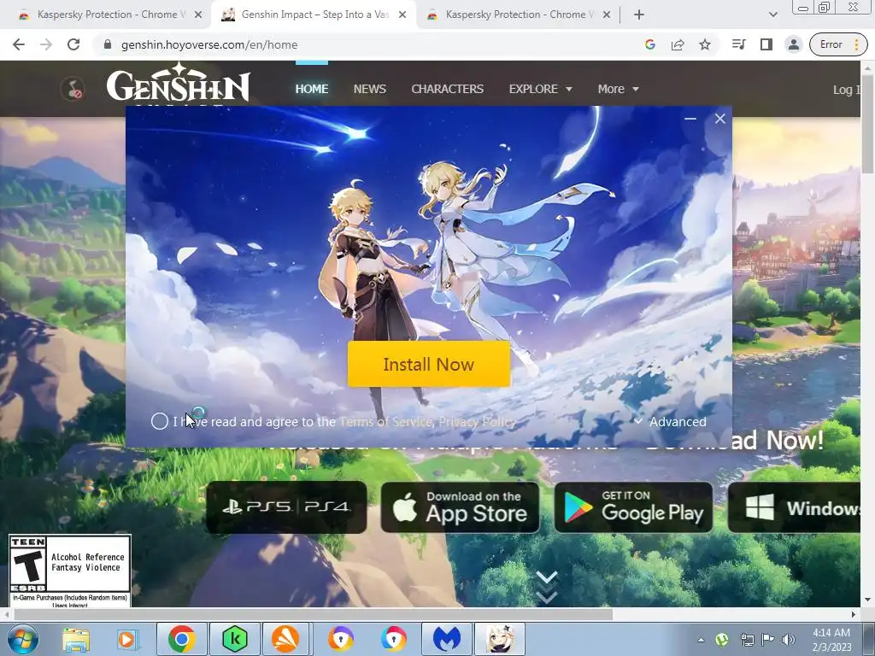The height and width of the screenshot is (656, 875).
Task: Switch to the Genshin Impact tab
Action: 314,15
